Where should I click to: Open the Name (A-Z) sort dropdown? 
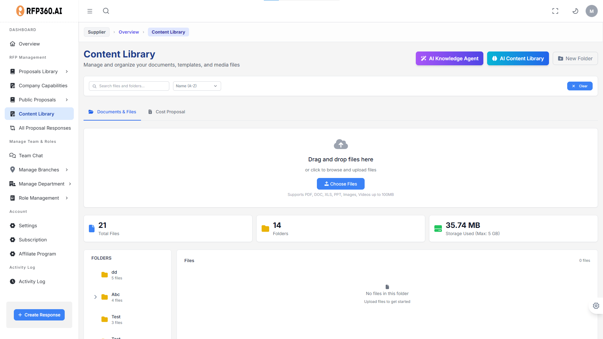click(x=197, y=86)
